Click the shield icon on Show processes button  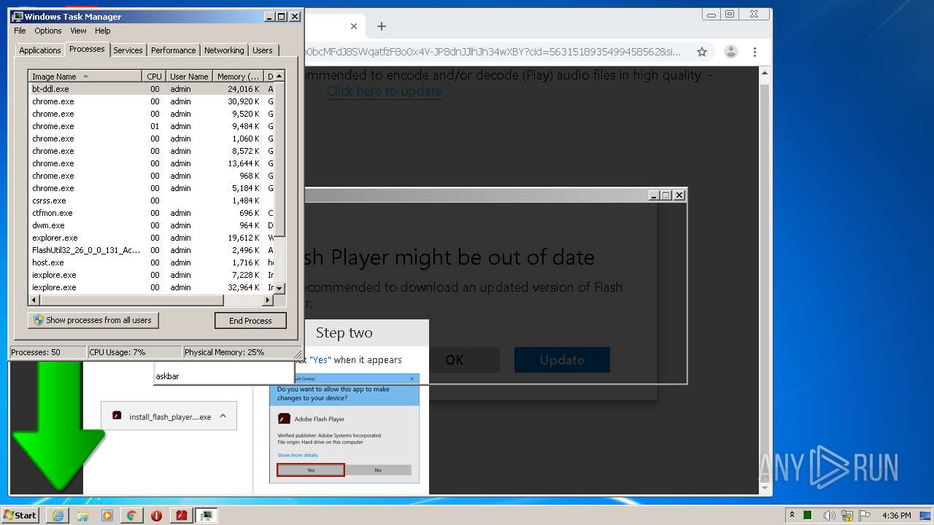[39, 320]
